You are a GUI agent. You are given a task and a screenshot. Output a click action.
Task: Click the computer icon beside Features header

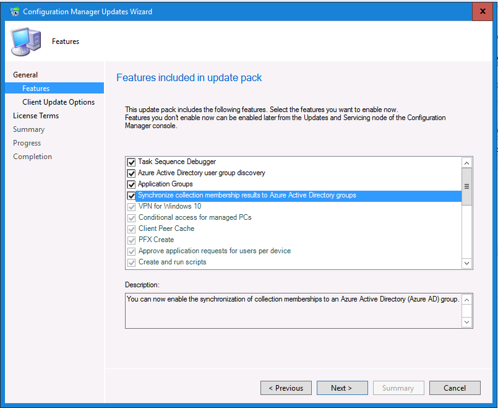pos(26,41)
